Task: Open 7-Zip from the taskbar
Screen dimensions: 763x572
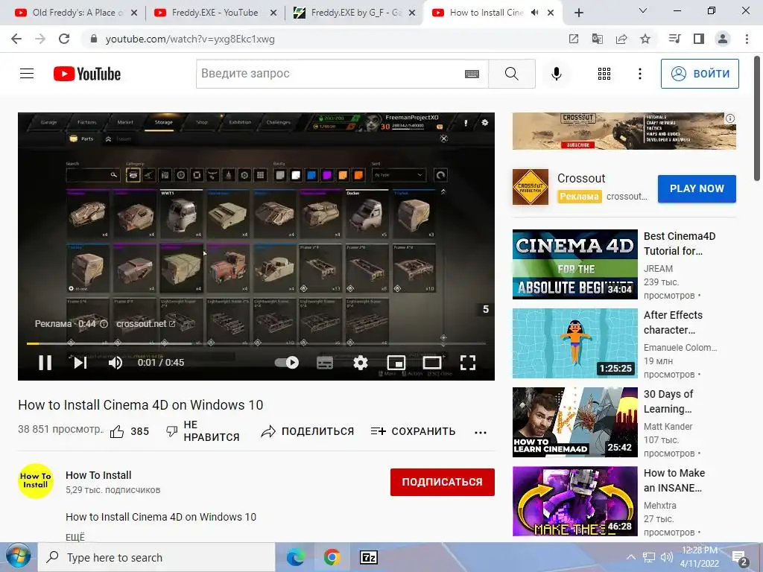Action: pos(368,557)
